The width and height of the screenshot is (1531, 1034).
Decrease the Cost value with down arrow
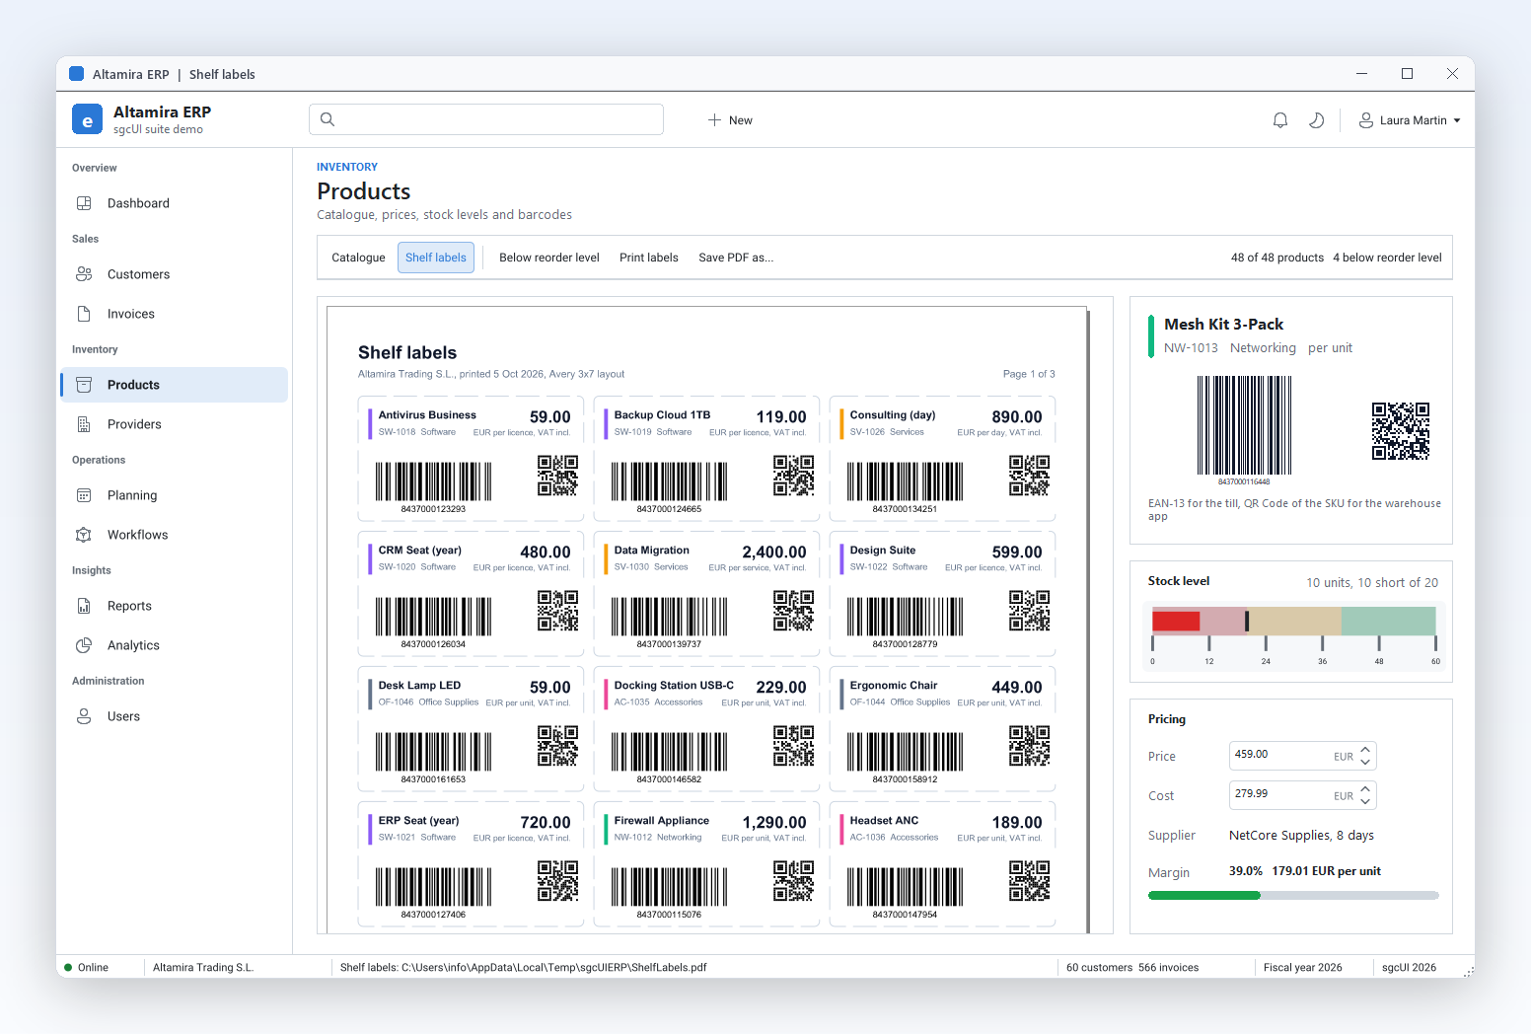point(1365,802)
